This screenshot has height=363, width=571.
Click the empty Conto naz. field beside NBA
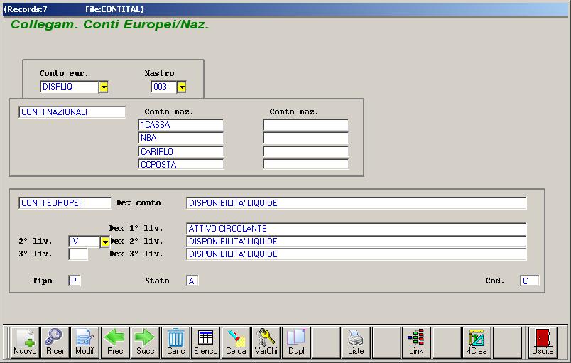[306, 138]
